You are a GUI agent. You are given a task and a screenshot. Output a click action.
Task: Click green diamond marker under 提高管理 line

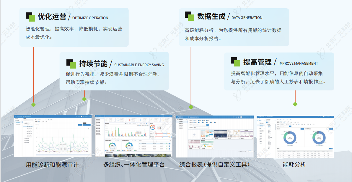click(x=295, y=104)
